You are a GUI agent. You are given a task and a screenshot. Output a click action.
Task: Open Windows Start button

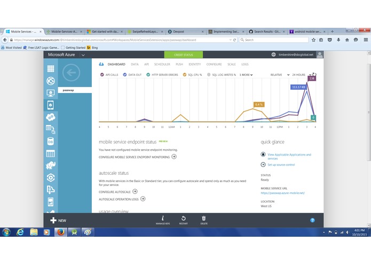pos(6,232)
